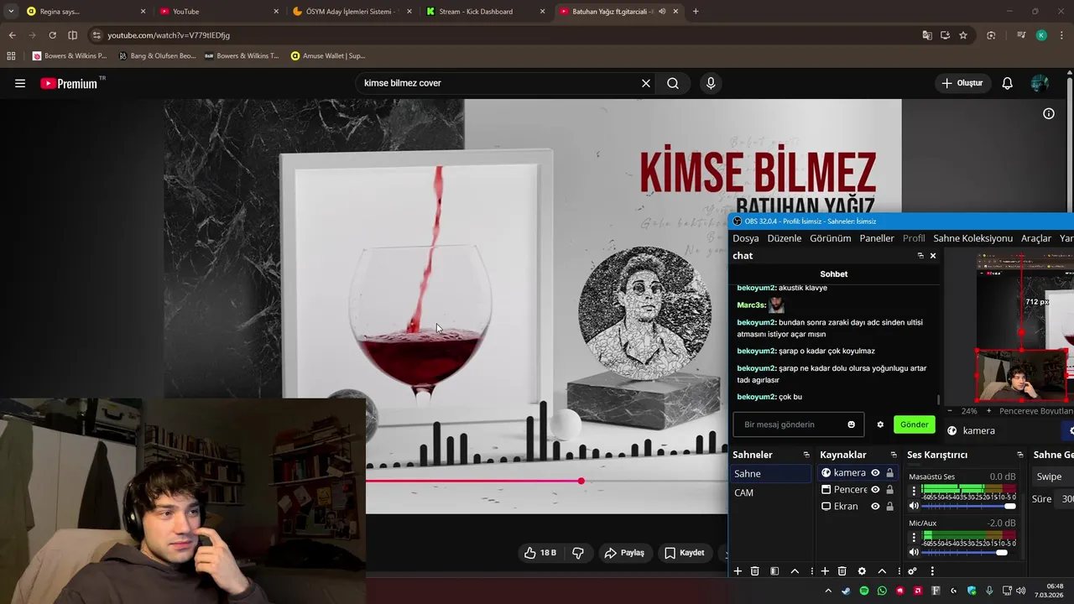Unlock the Ekran source
The height and width of the screenshot is (604, 1074).
click(890, 507)
